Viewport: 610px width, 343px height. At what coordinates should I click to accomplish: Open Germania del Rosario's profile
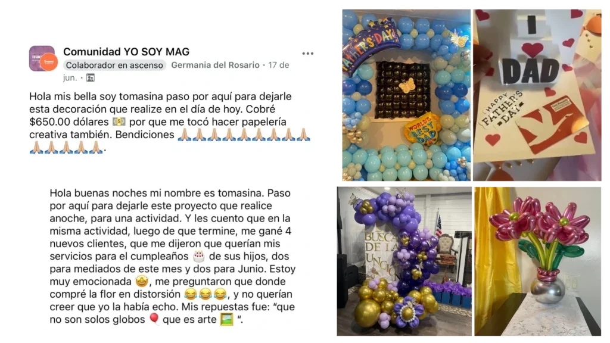point(215,65)
